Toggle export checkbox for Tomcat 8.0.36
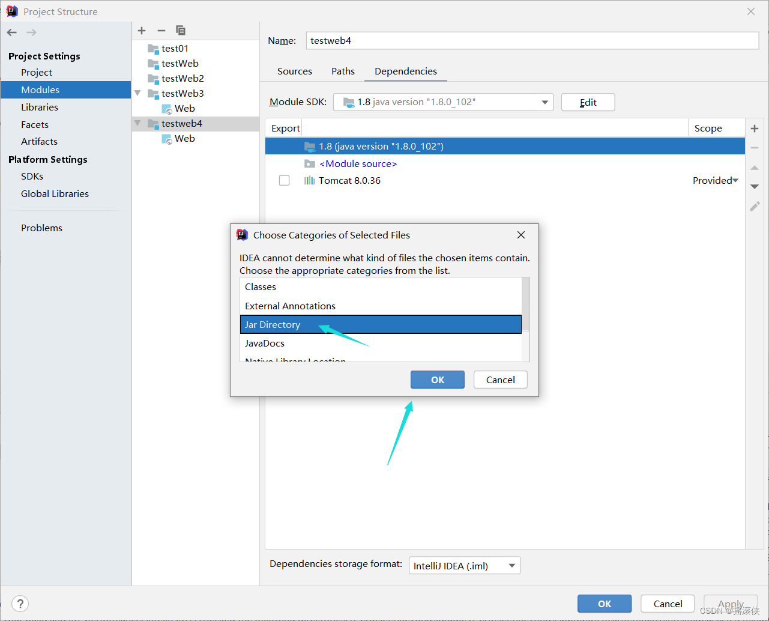The height and width of the screenshot is (621, 769). coord(285,180)
